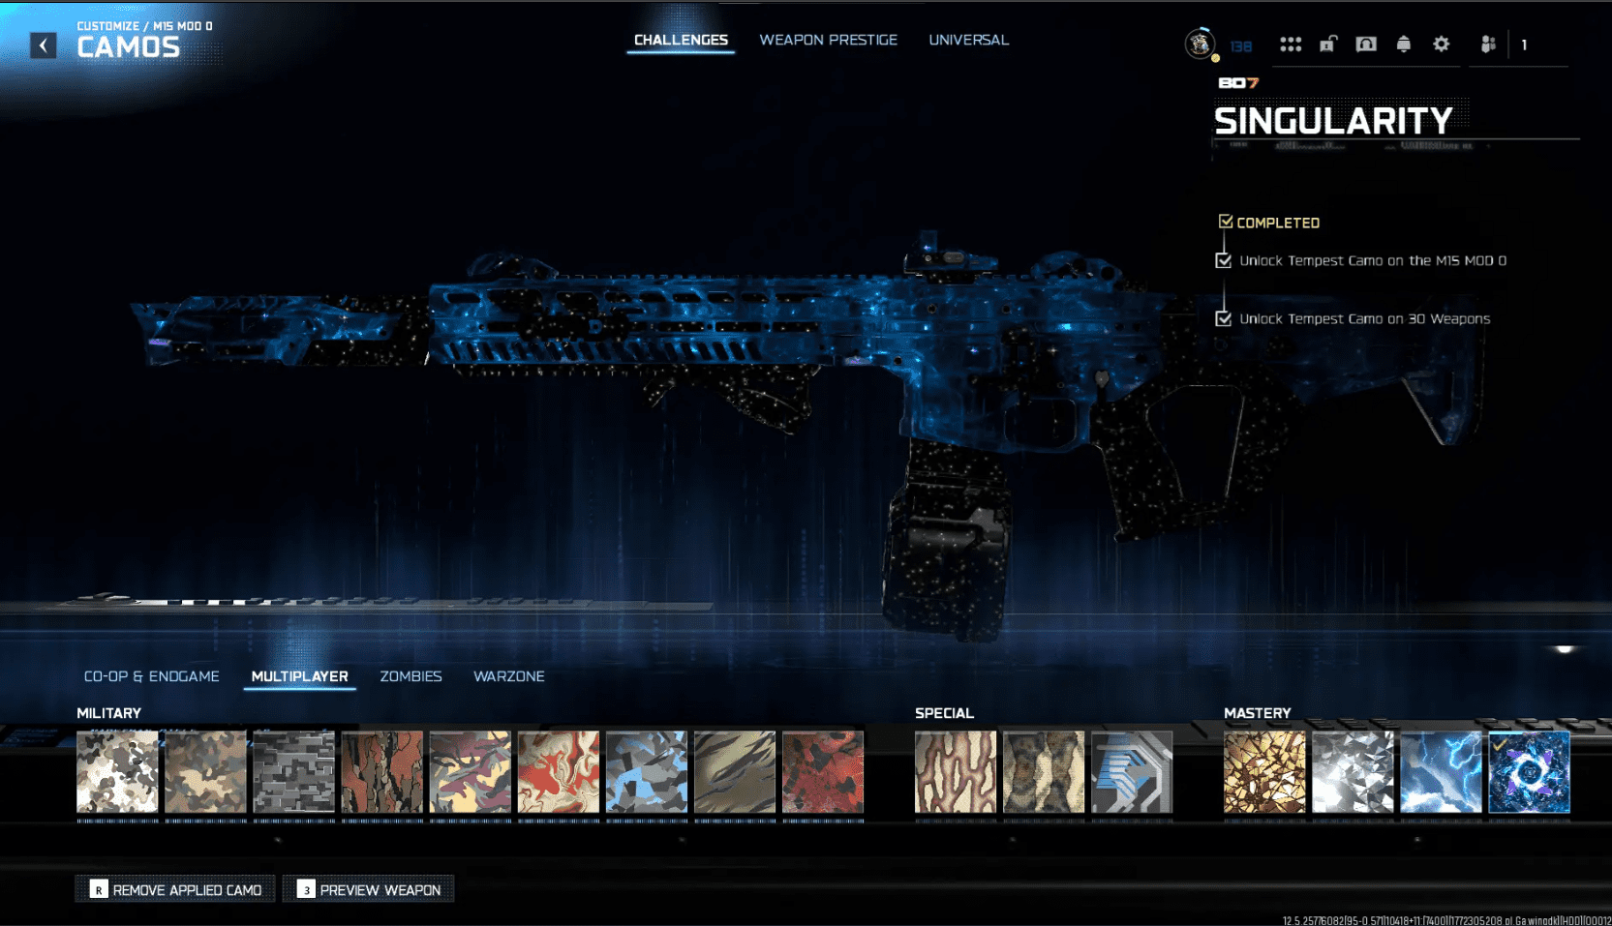The image size is (1612, 926).
Task: Select the light blue and grey Military camo
Action: [646, 771]
